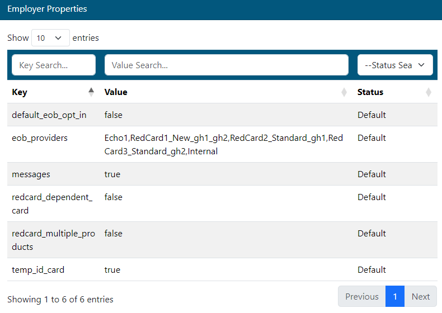Screen dimensions: 442x313
Task: Sort table by Key column header
Action: coord(20,92)
